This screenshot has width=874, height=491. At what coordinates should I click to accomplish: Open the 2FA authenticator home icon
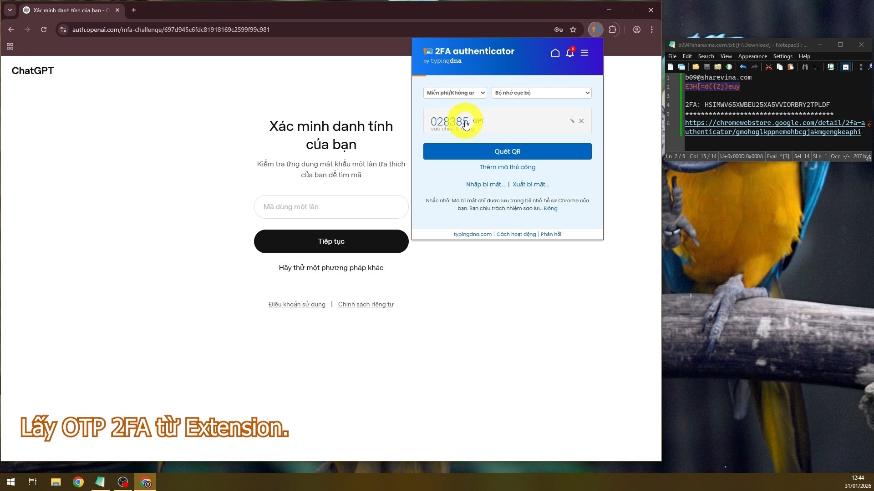coord(555,53)
